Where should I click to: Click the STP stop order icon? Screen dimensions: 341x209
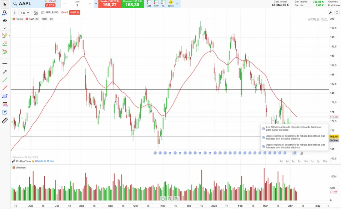click(x=156, y=4)
